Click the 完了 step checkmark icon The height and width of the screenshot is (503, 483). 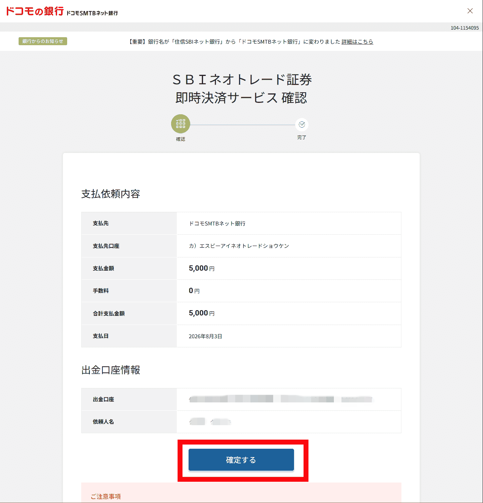point(302,125)
